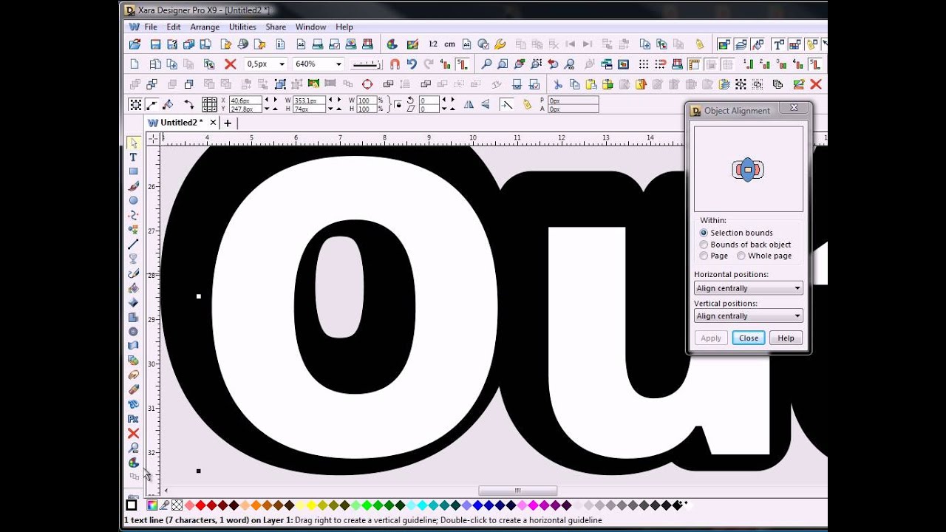This screenshot has width=946, height=532.
Task: Select the Live Effects Fx tool
Action: coord(133,419)
